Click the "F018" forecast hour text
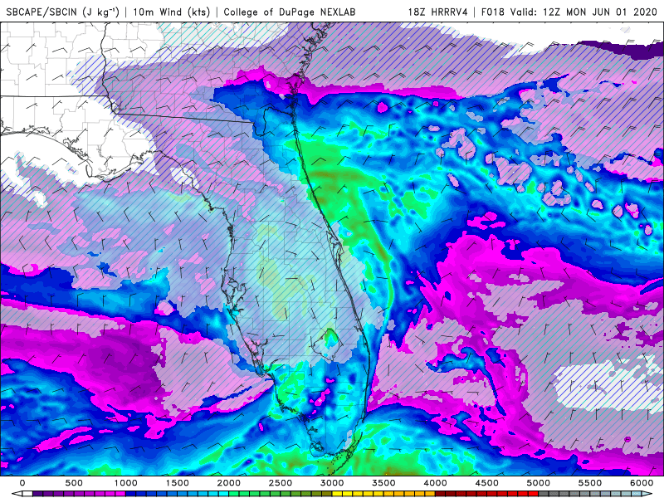 tap(492, 12)
